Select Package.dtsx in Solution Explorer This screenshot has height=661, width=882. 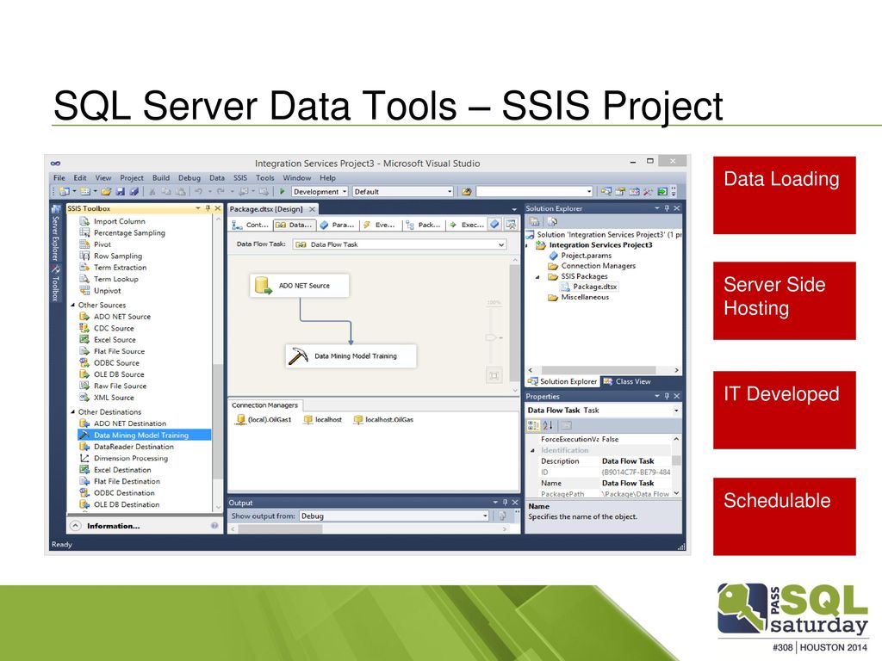[x=589, y=287]
